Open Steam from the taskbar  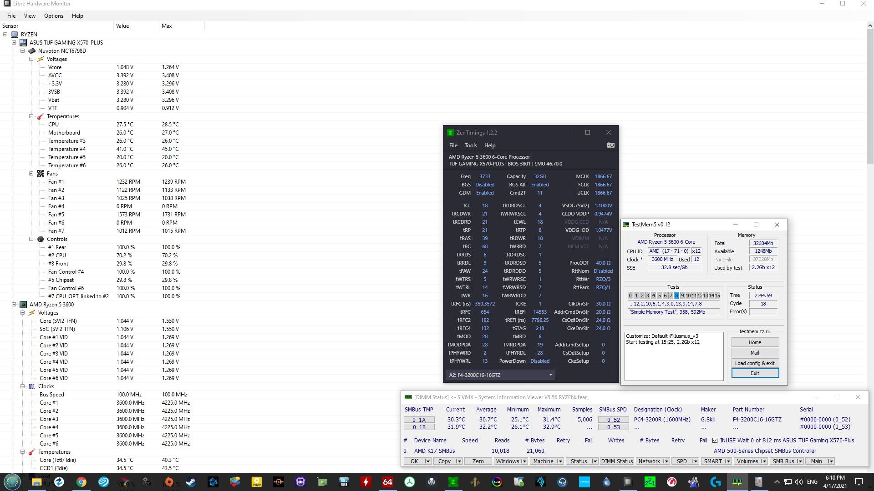point(191,482)
